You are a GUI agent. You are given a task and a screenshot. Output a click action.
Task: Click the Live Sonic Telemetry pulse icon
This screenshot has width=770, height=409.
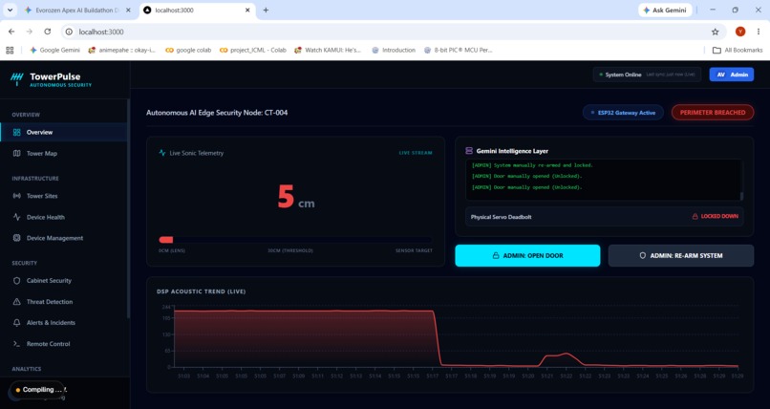[162, 153]
